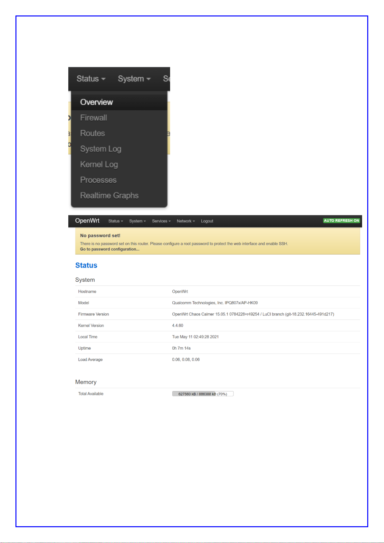Click the System section title

85,280
